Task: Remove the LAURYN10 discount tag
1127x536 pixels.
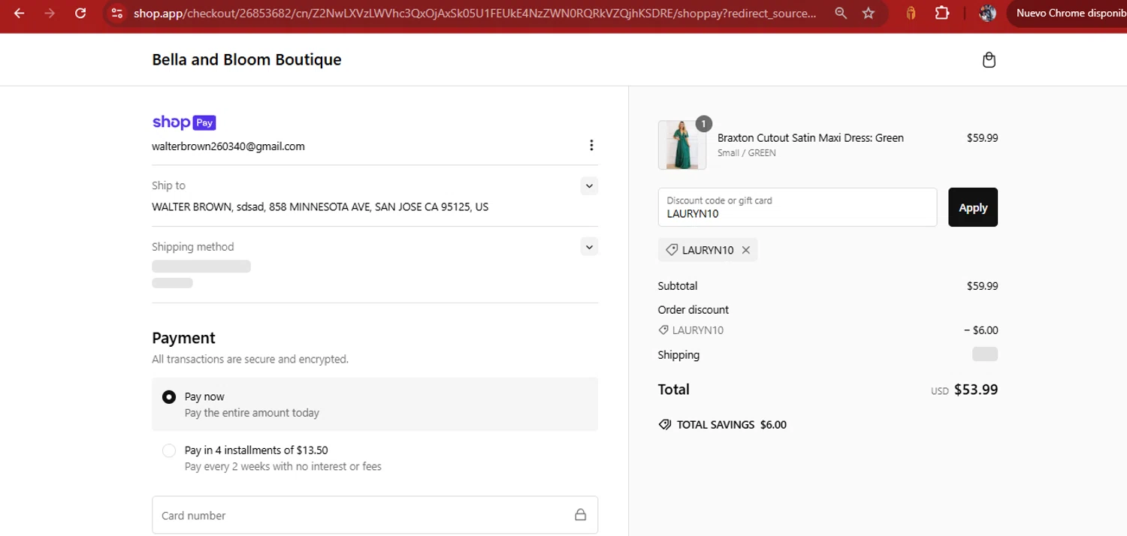Action: pyautogui.click(x=746, y=250)
